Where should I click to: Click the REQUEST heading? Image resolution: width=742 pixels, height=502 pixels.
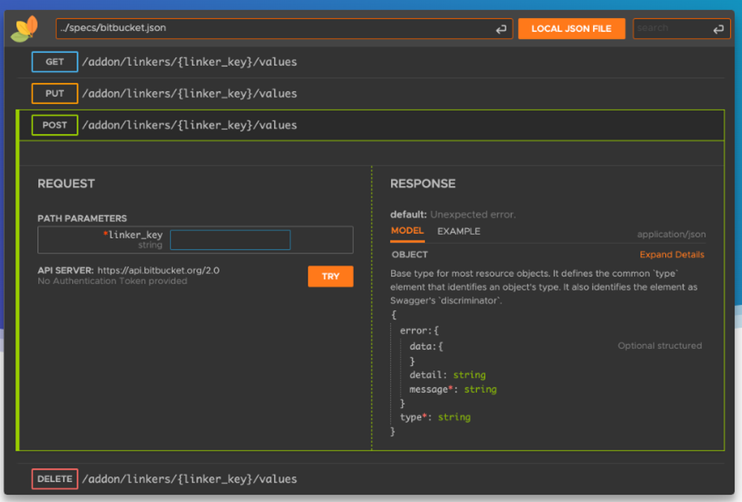(66, 184)
